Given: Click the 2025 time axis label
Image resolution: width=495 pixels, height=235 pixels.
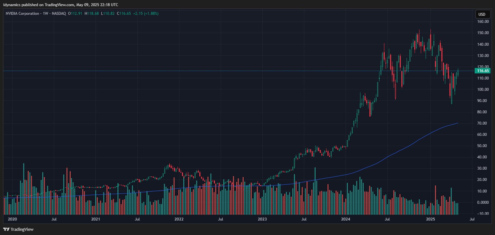Looking at the screenshot, I should point(430,219).
